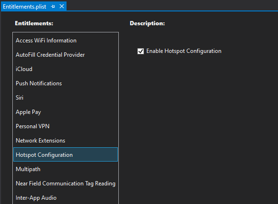Image resolution: width=278 pixels, height=204 pixels.
Task: Click the Description heading label
Action: pos(147,23)
